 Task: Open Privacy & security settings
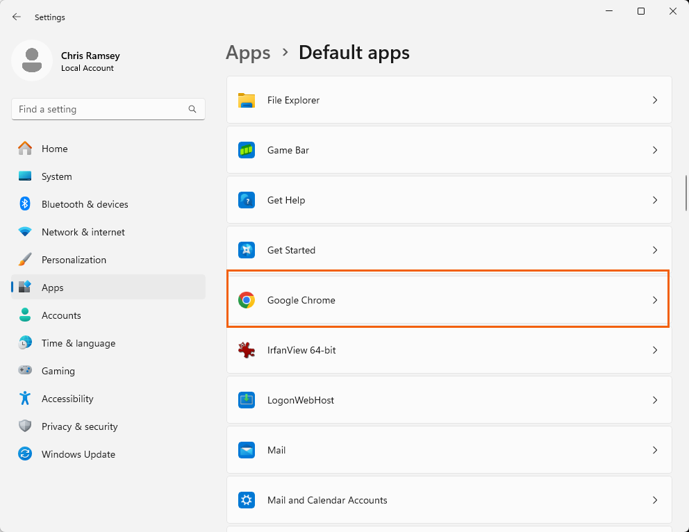pyautogui.click(x=108, y=426)
